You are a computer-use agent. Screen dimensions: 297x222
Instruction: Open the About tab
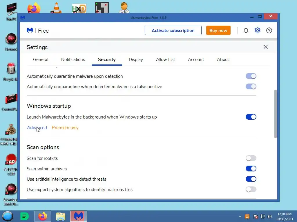pyautogui.click(x=223, y=60)
